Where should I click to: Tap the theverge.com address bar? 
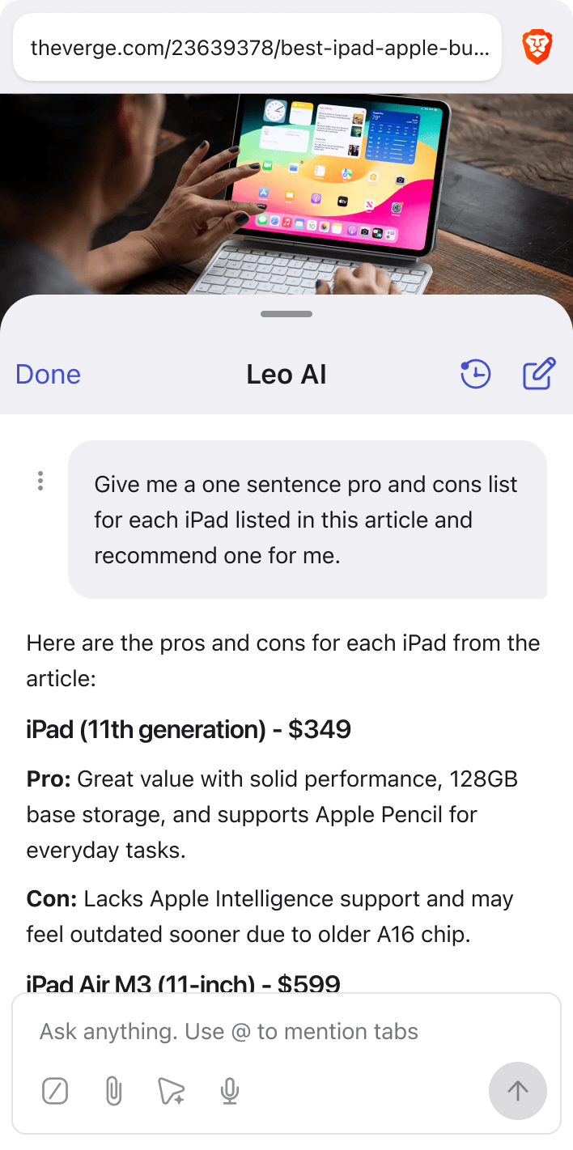(257, 47)
